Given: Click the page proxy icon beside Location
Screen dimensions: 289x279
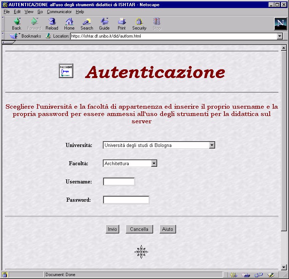Looking at the screenshot, I should coord(48,36).
